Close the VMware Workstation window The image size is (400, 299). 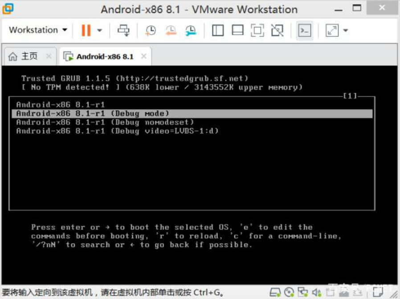click(382, 8)
